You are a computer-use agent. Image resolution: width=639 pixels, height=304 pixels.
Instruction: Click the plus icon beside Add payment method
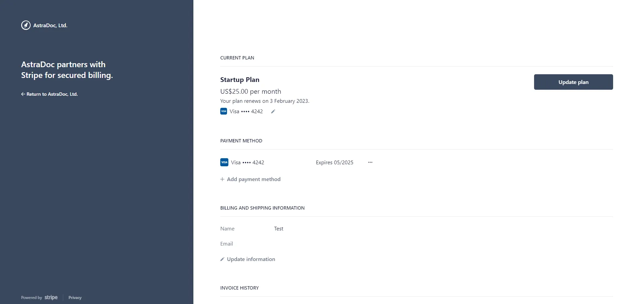[222, 179]
